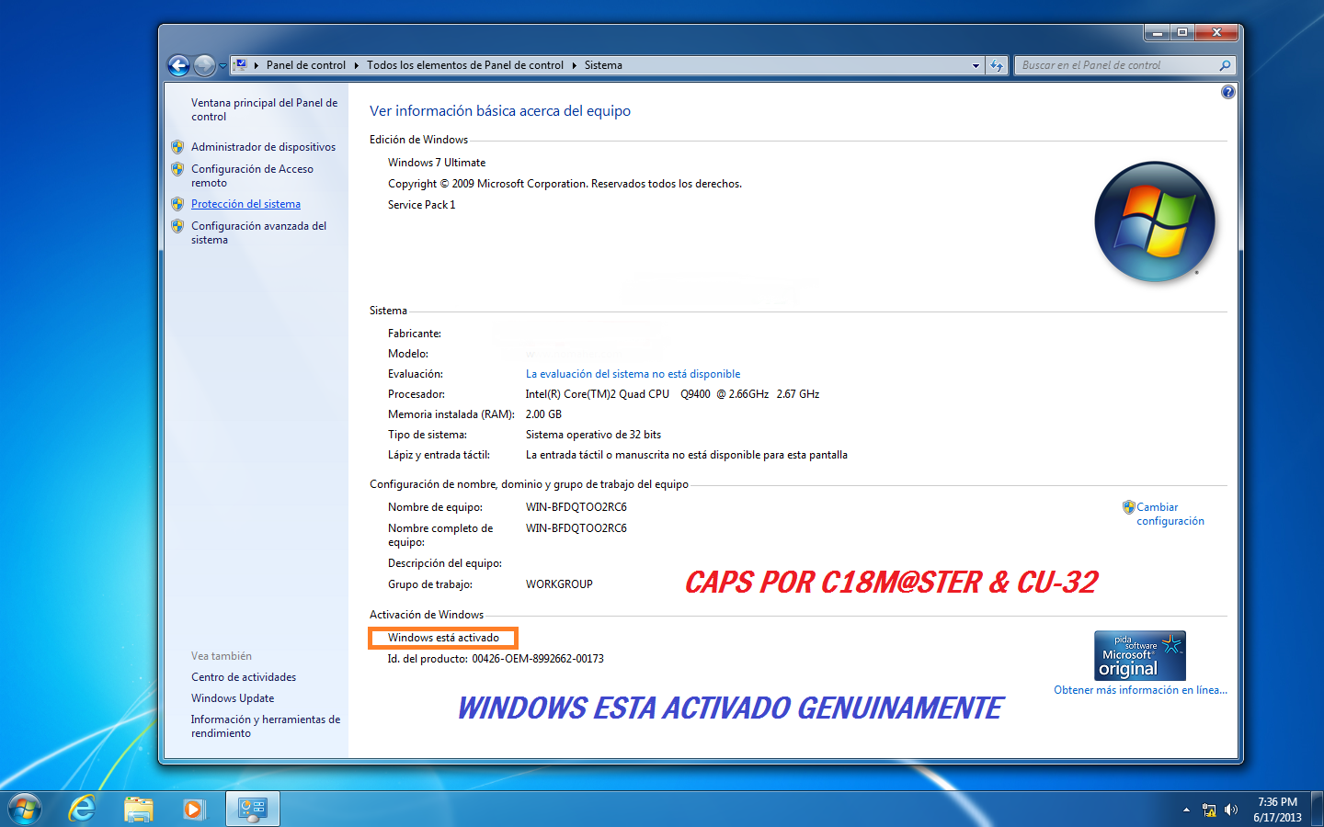
Task: Click the refresh button beside address bar
Action: pyautogui.click(x=997, y=66)
